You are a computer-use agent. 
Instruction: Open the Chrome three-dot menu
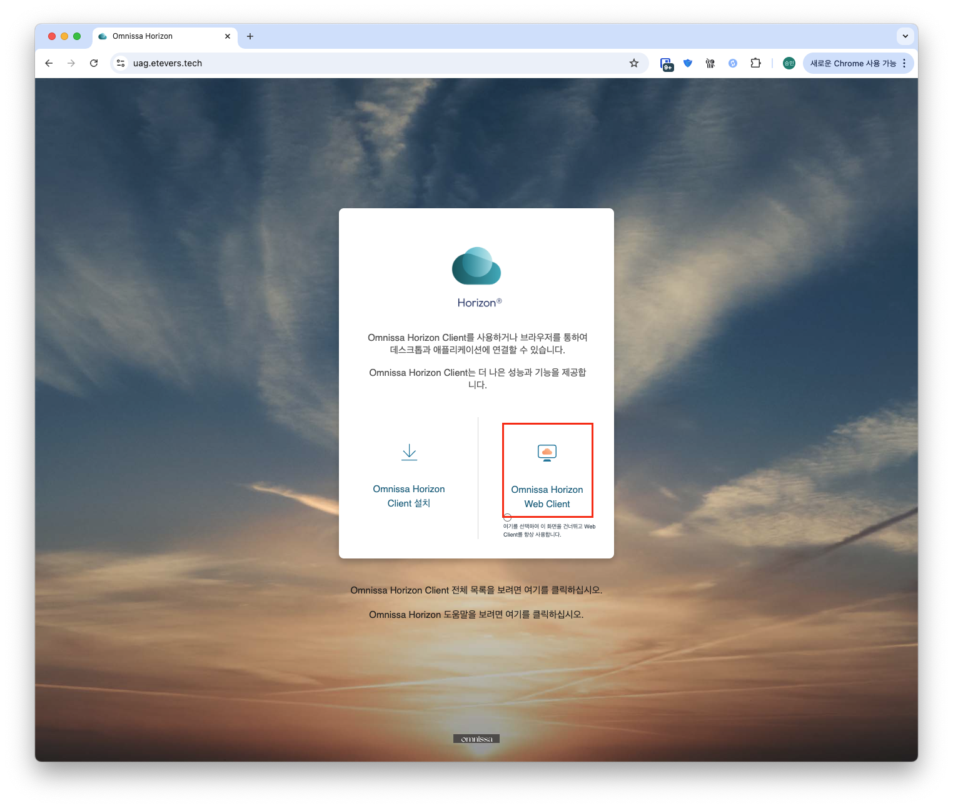(904, 63)
